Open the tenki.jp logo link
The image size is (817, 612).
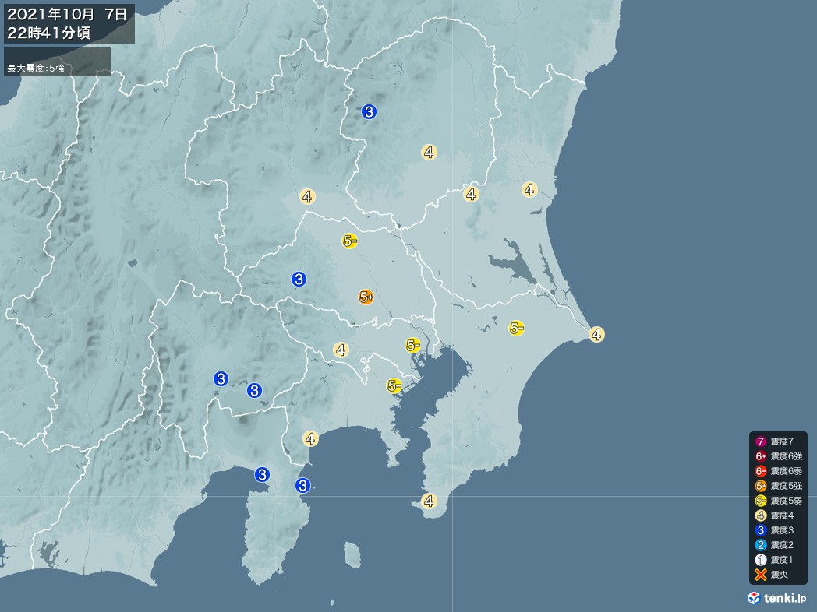coord(776,597)
